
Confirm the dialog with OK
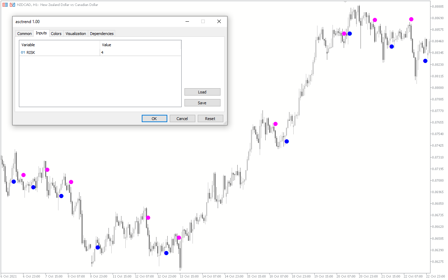click(x=154, y=119)
